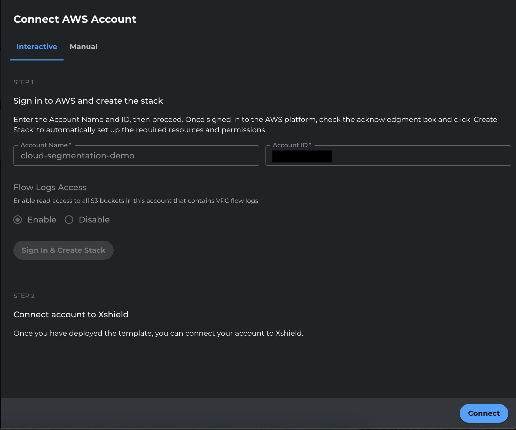Focus the Account Name input field

click(x=136, y=155)
